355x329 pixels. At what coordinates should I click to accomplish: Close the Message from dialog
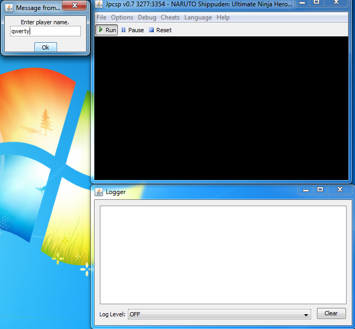tap(74, 5)
